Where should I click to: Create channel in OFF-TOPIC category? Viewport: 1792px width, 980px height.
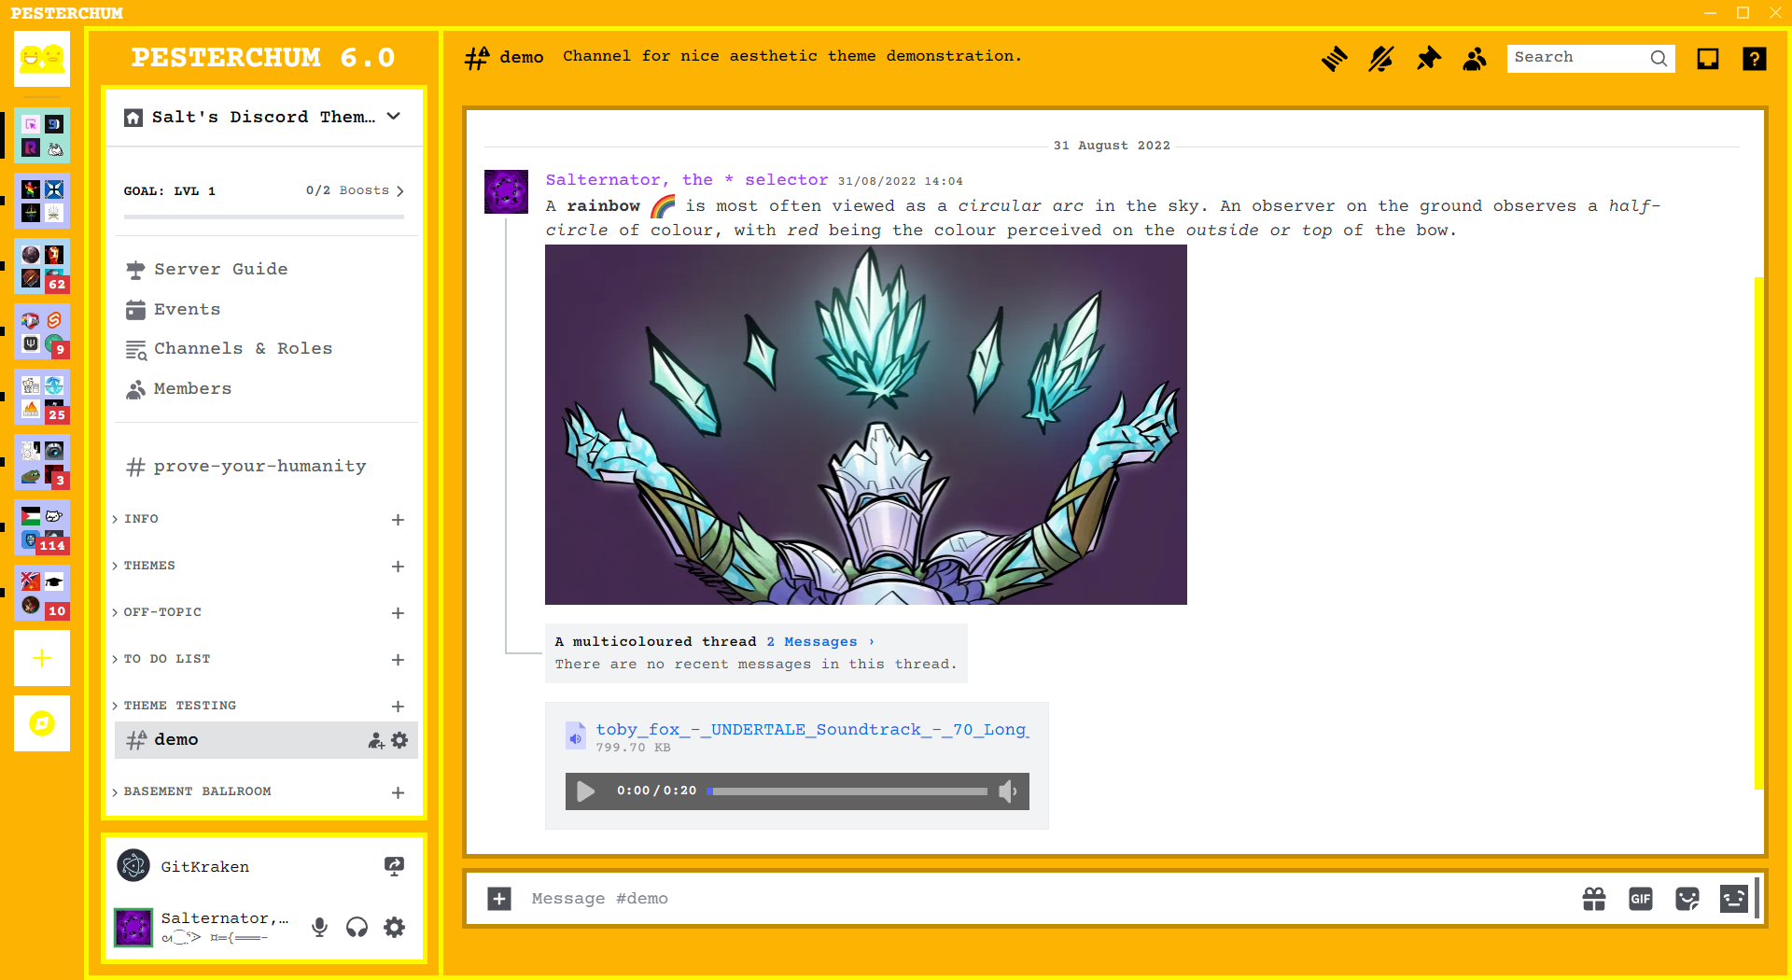tap(398, 613)
